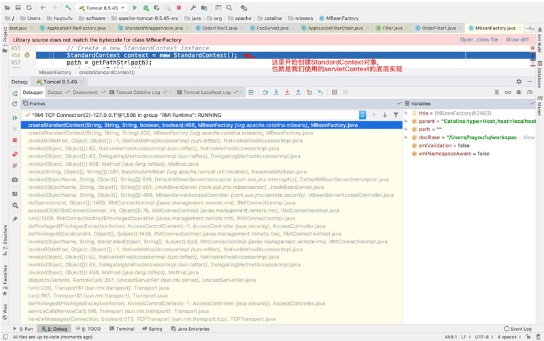544x341 pixels.
Task: Click the View Breakpoints red circles icon
Action: coord(15,154)
